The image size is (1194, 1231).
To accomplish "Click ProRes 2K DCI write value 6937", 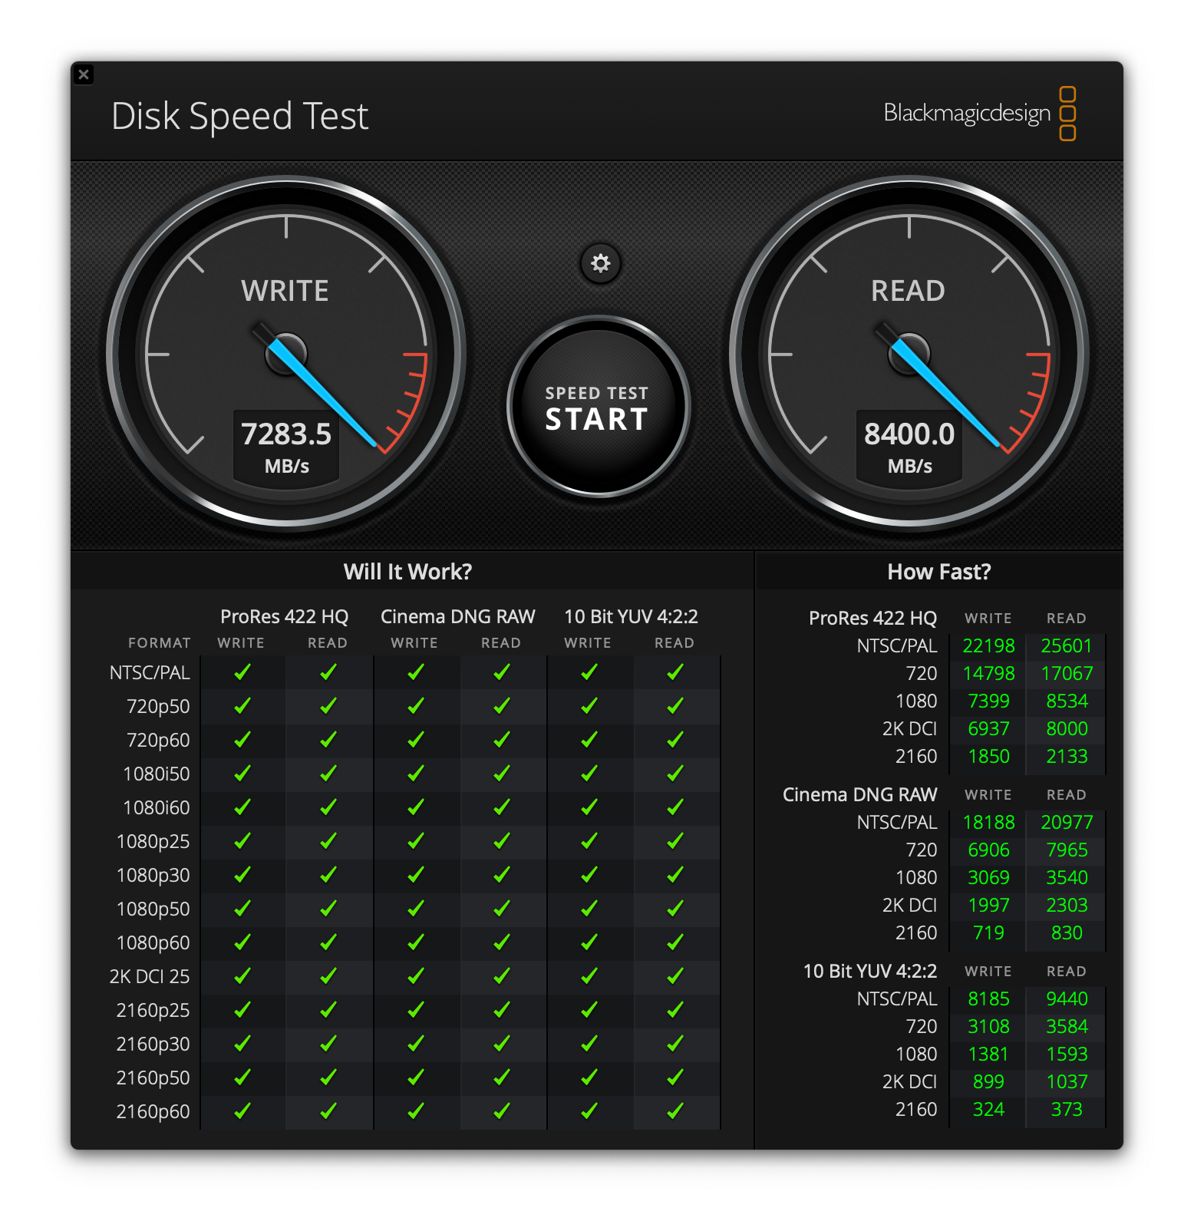I will click(x=988, y=729).
